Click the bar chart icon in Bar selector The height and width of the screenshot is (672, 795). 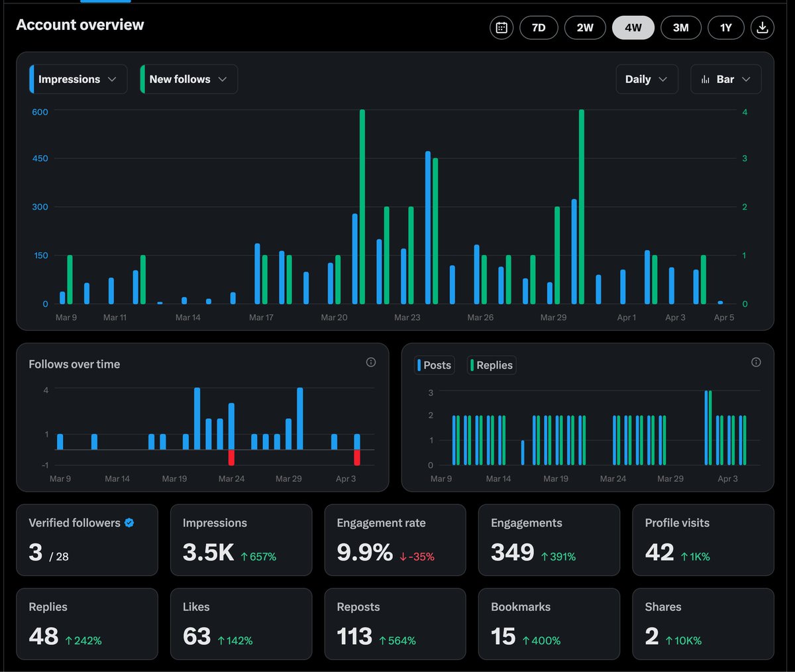(x=706, y=80)
